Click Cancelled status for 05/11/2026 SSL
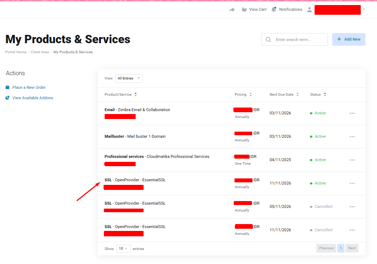 pyautogui.click(x=321, y=206)
